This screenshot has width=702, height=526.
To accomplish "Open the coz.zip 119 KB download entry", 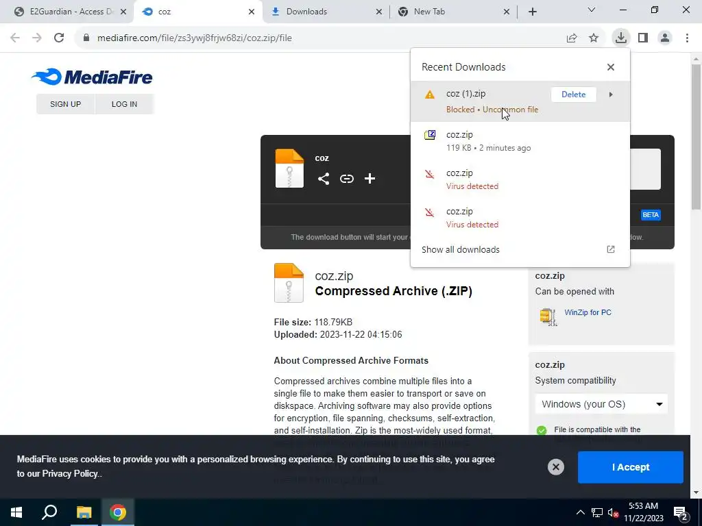I will coord(520,141).
